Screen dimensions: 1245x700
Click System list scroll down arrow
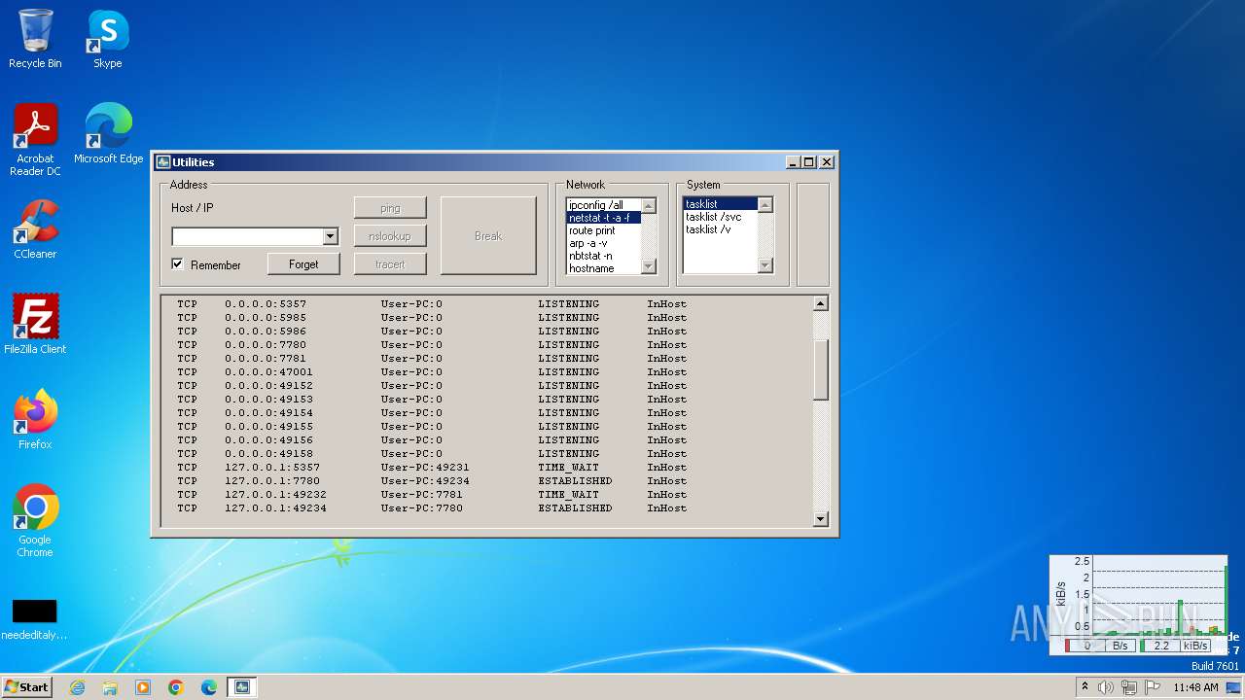pos(765,265)
